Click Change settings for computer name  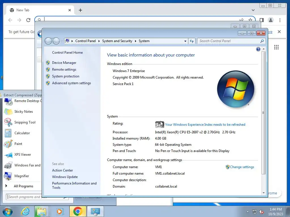pyautogui.click(x=242, y=167)
